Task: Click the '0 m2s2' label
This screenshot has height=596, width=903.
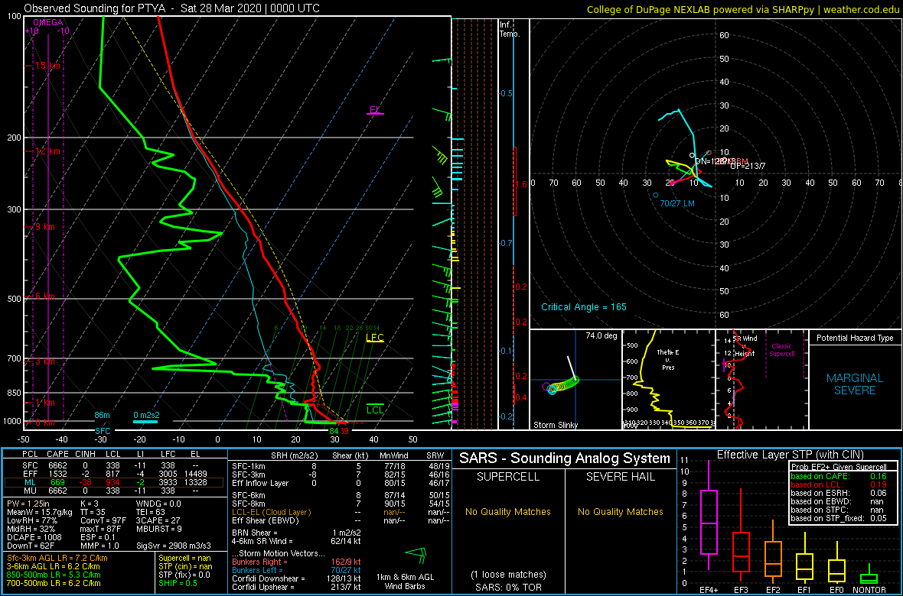Action: 146,415
